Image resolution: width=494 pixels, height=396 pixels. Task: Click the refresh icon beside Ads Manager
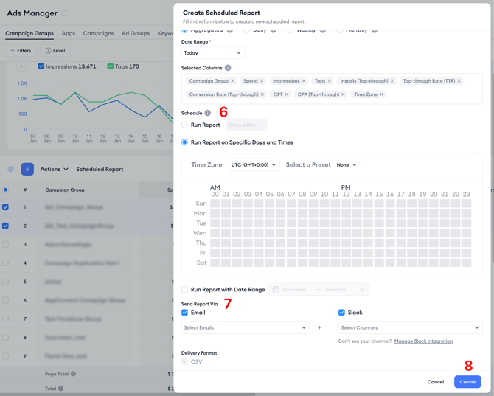(64, 13)
